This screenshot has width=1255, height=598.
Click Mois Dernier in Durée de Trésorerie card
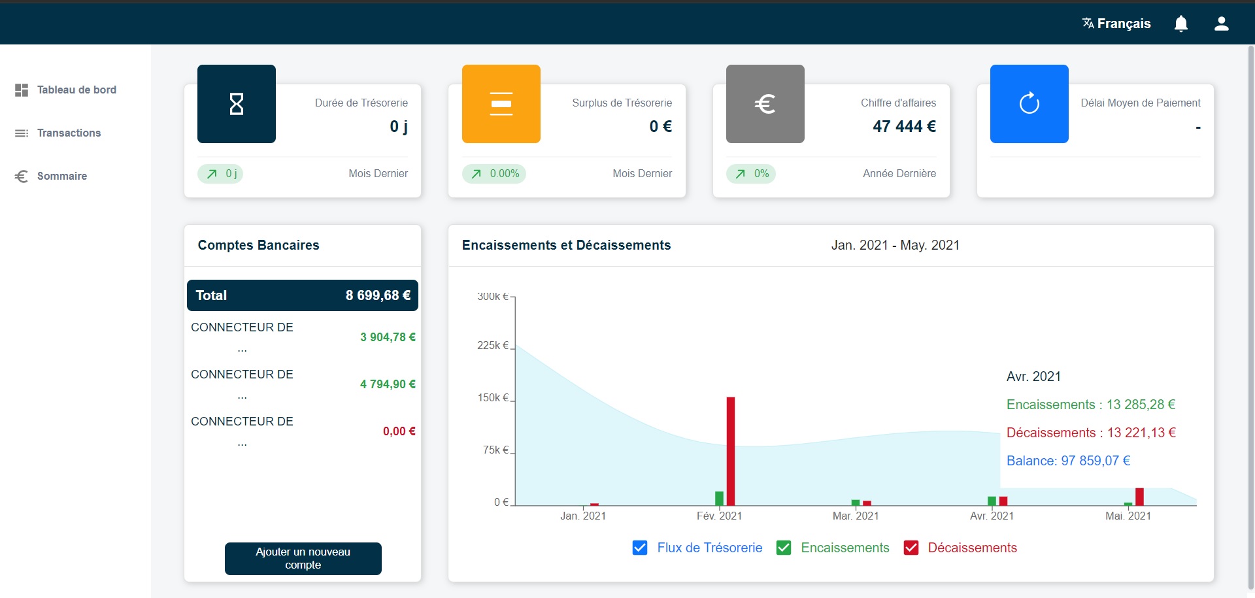coord(378,173)
